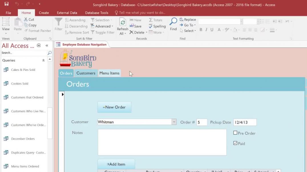Click Toggle Filter
This screenshot has width=307, height=172.
point(103,32)
